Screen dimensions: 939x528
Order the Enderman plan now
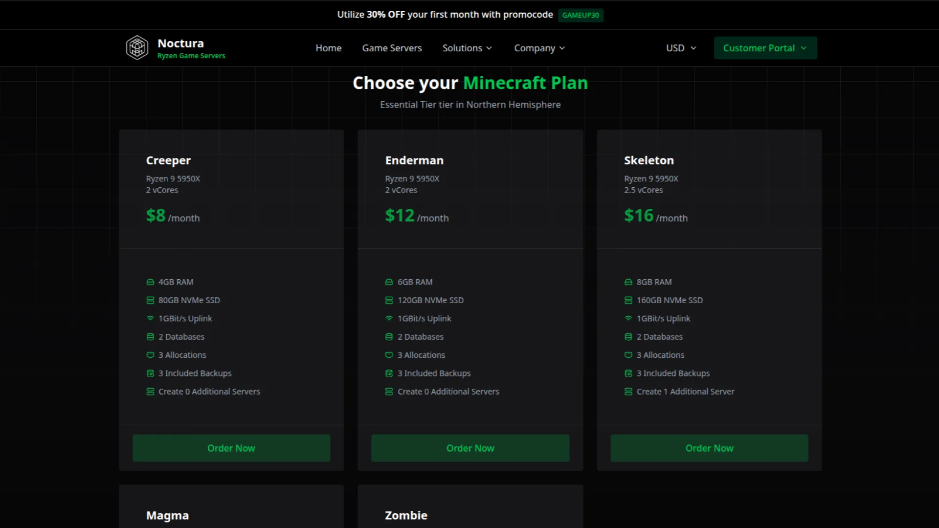point(470,448)
